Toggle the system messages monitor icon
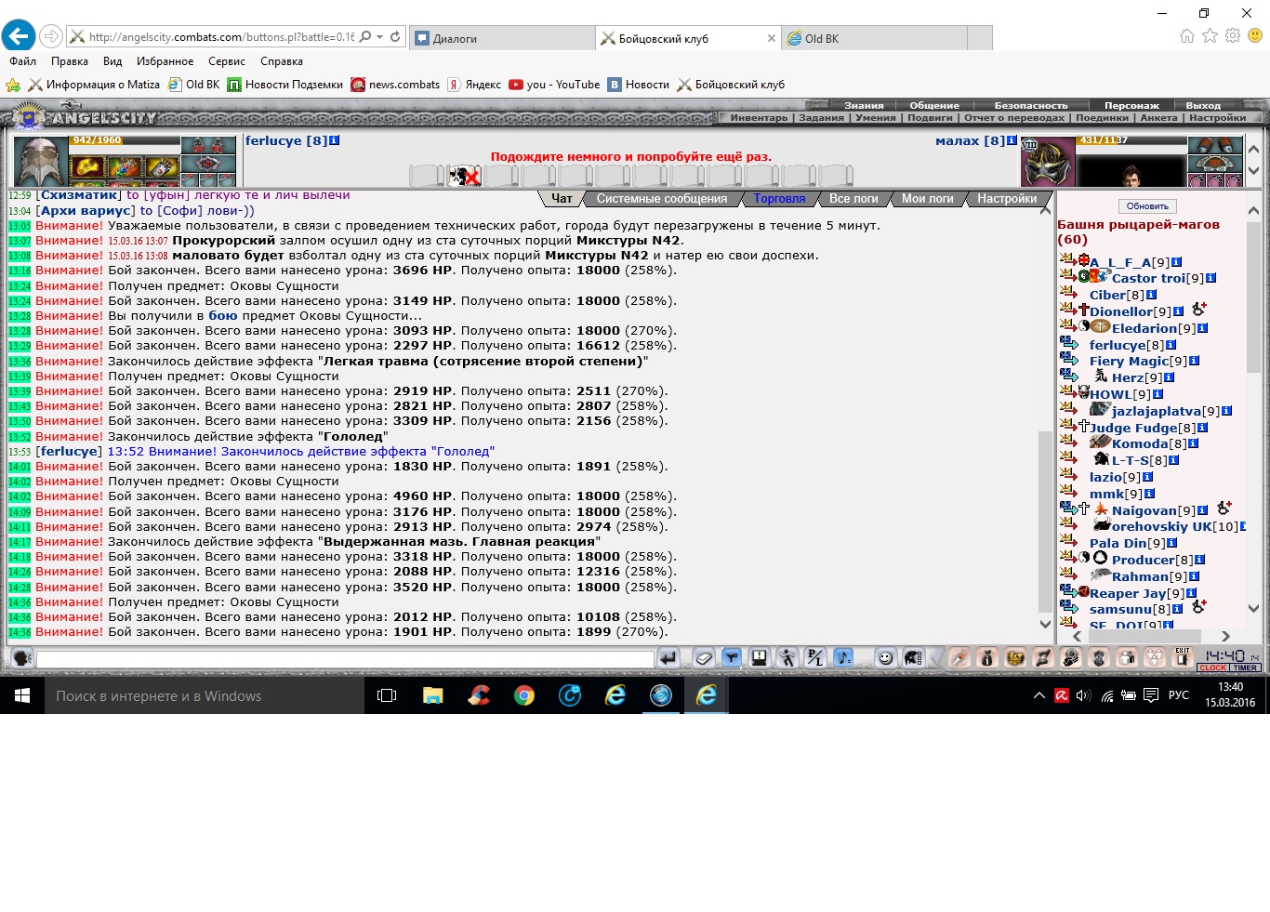This screenshot has height=912, width=1270. click(x=760, y=658)
